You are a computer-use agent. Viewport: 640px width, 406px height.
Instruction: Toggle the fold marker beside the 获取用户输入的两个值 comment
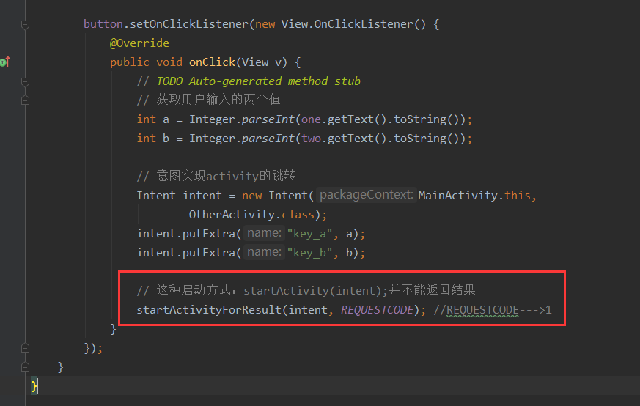coord(25,100)
